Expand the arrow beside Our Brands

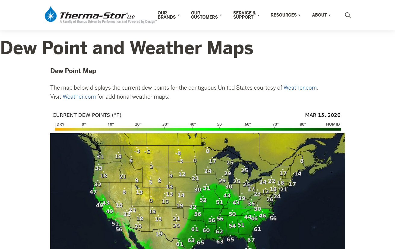[x=179, y=15]
